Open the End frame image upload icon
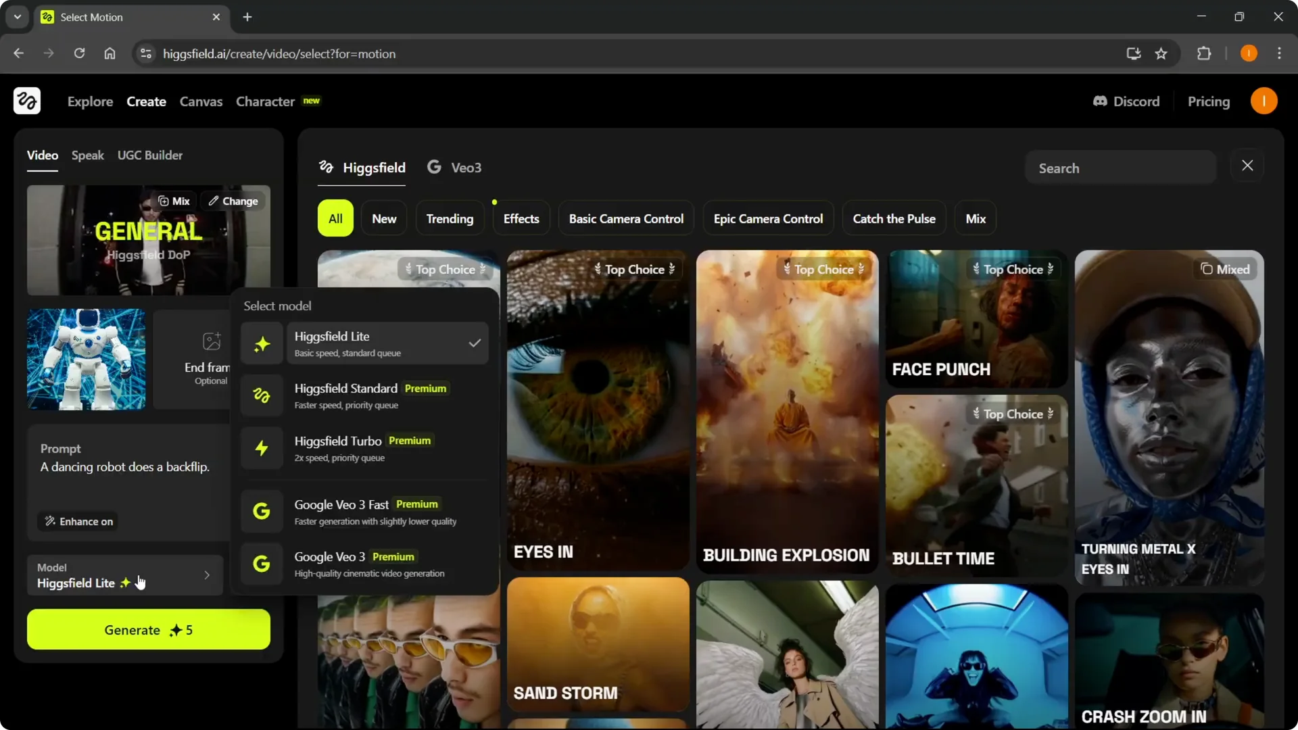This screenshot has height=730, width=1298. pos(213,341)
